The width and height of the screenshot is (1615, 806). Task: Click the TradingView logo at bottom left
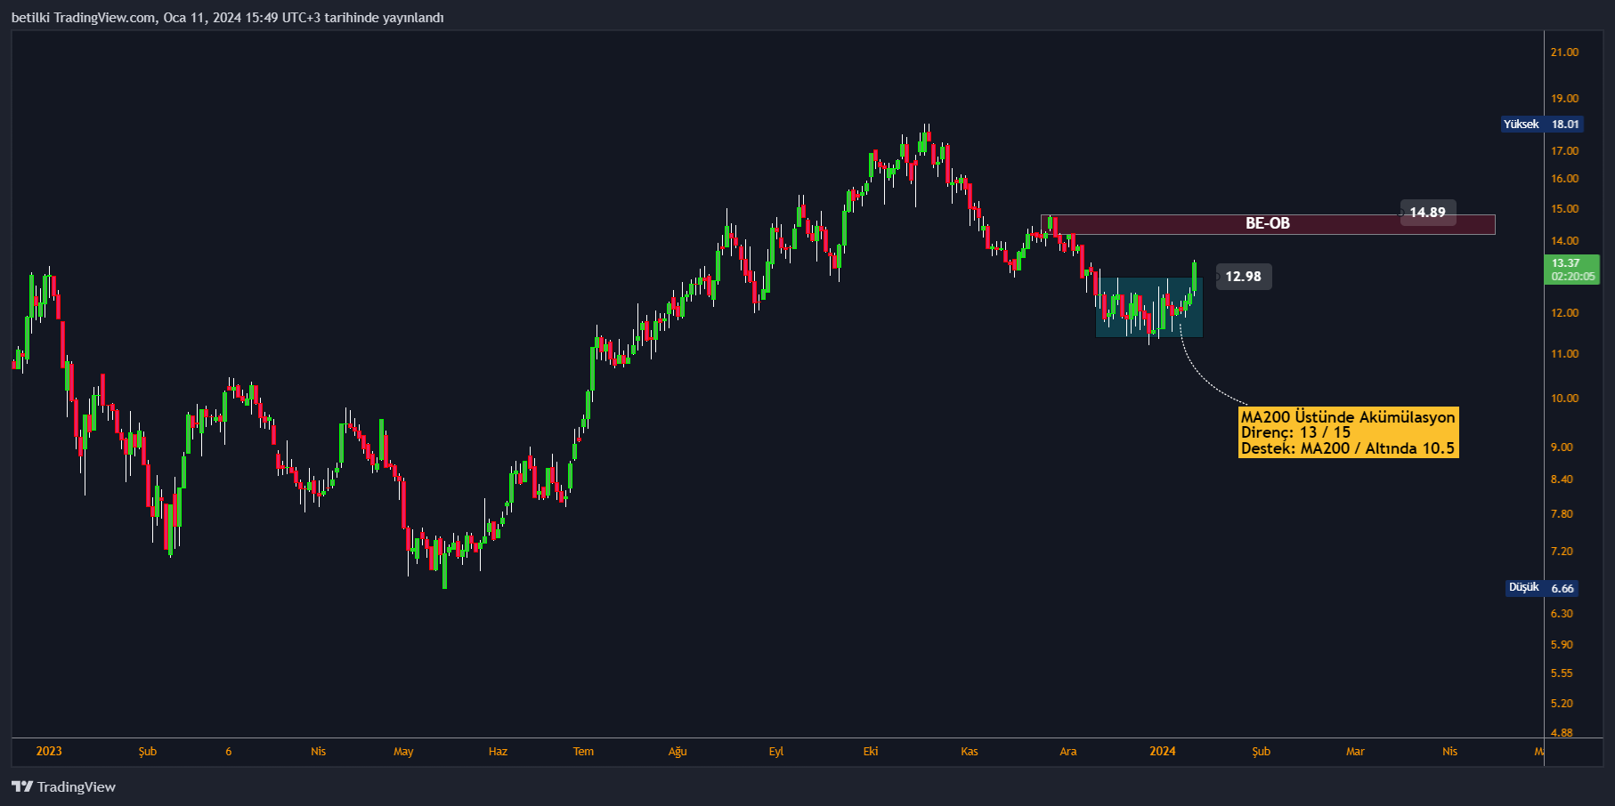63,786
